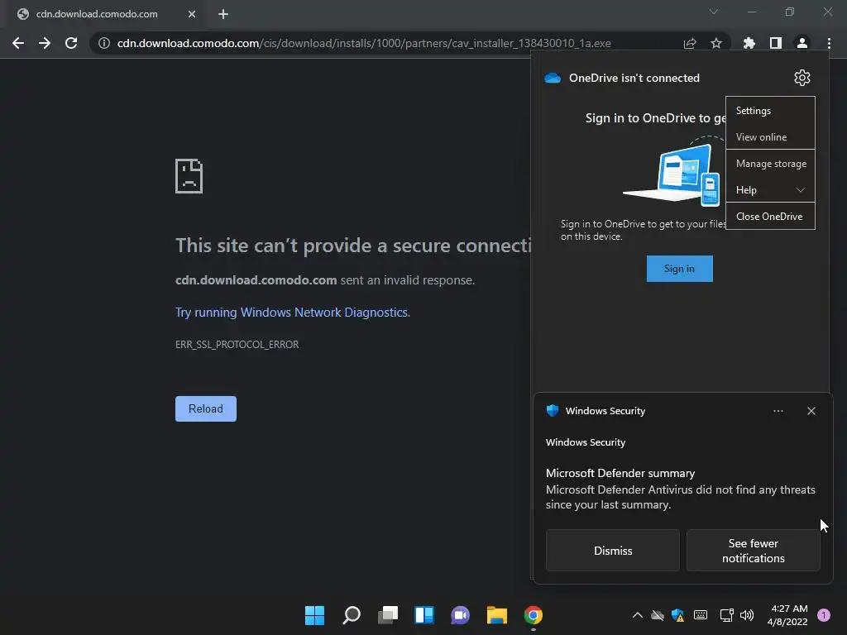Dismiss the Microsoft Defender summary notification
Viewport: 847px width, 635px height.
pyautogui.click(x=613, y=551)
